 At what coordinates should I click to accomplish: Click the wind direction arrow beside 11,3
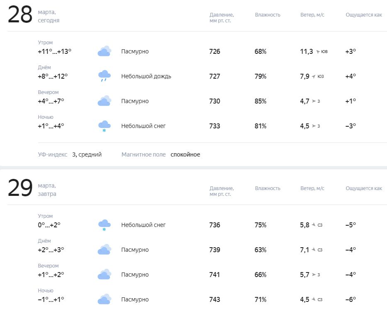click(318, 52)
